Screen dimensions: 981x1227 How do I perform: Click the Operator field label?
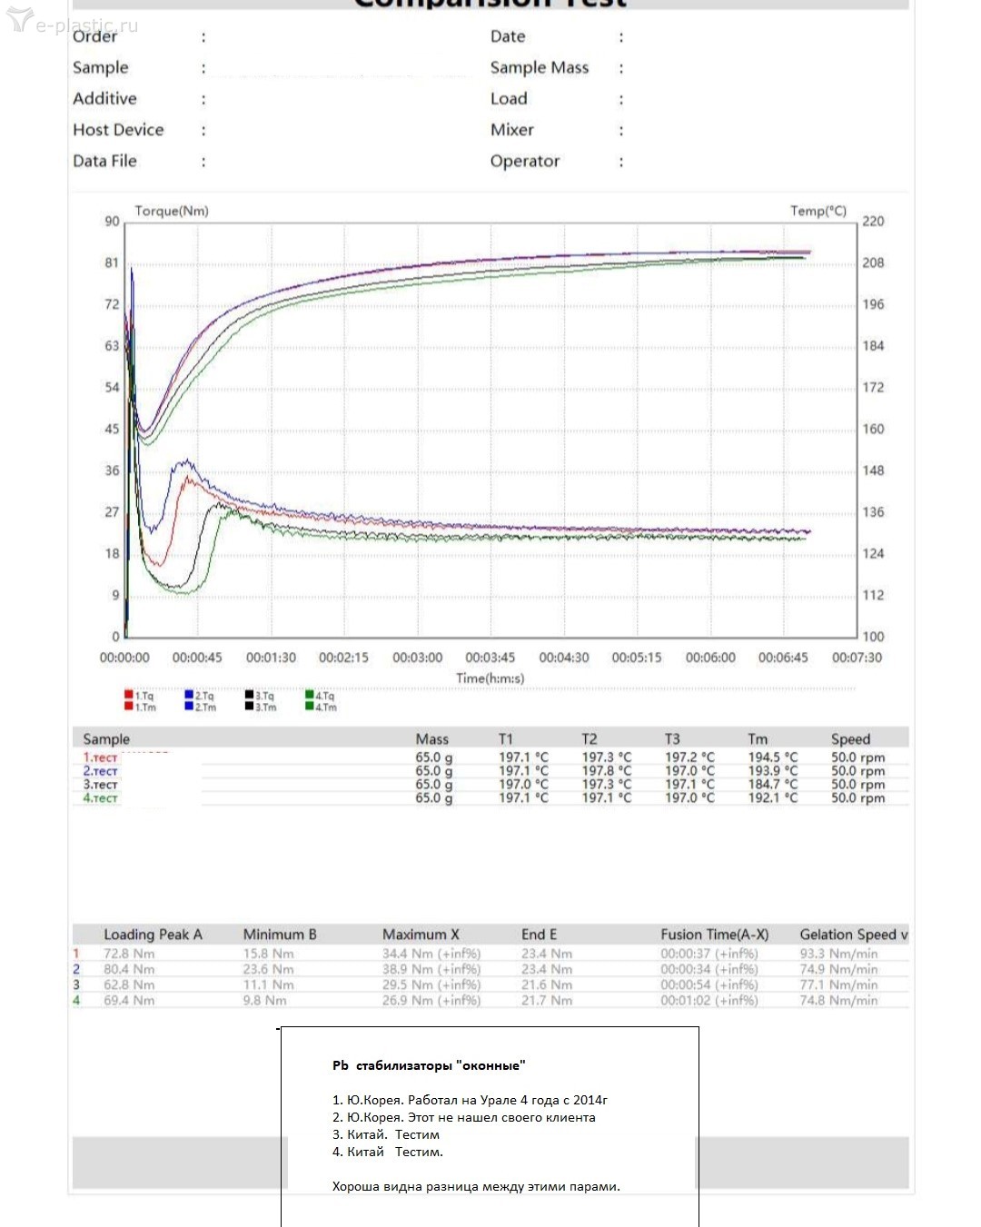525,161
